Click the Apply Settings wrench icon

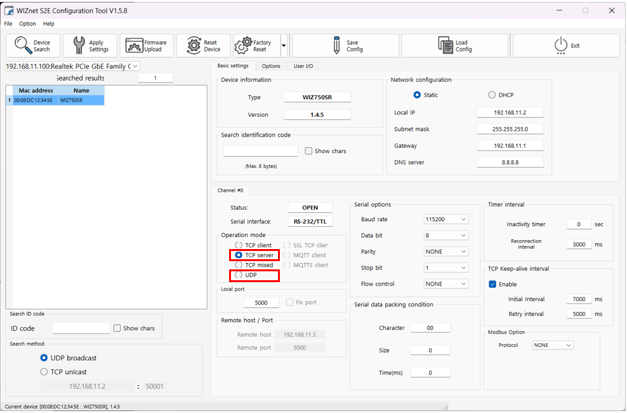pos(79,46)
